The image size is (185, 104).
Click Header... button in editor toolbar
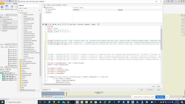pos(94,24)
